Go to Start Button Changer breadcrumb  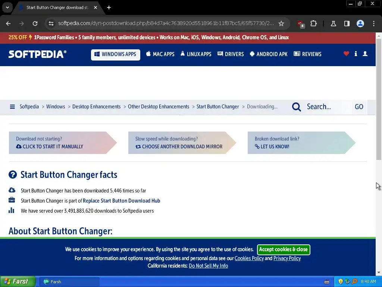[x=217, y=107]
